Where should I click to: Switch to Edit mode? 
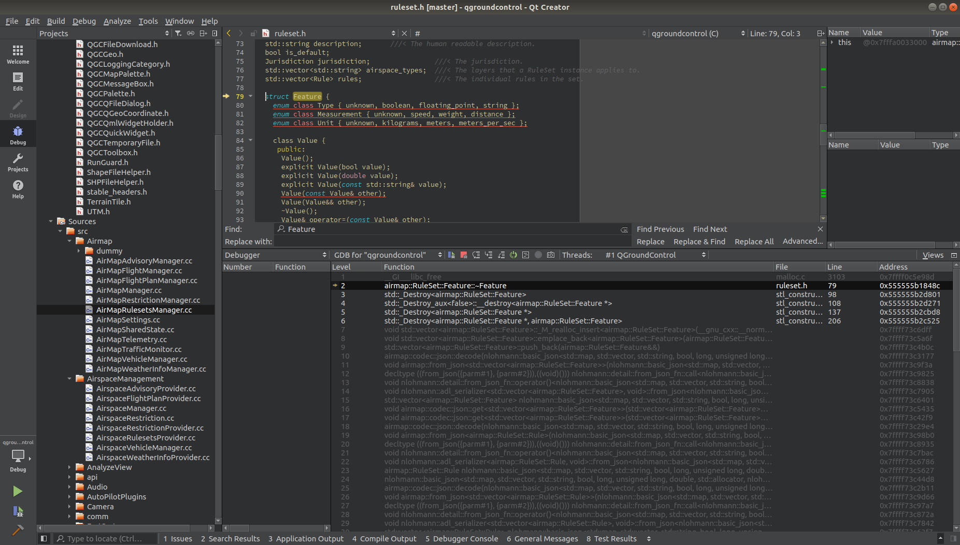coord(18,81)
